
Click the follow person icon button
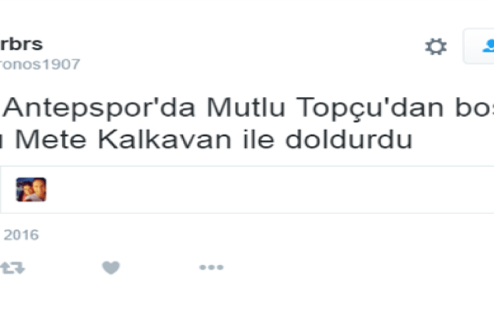pyautogui.click(x=479, y=46)
